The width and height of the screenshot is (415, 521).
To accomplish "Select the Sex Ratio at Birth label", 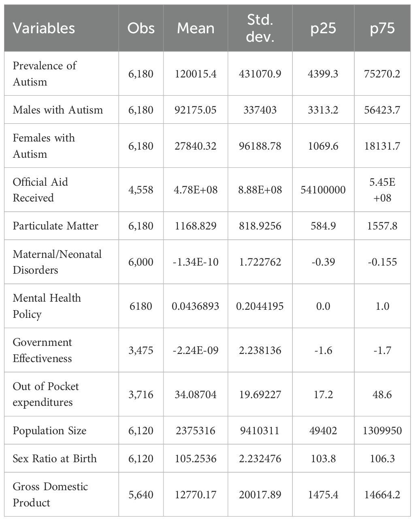I will 55,459.
